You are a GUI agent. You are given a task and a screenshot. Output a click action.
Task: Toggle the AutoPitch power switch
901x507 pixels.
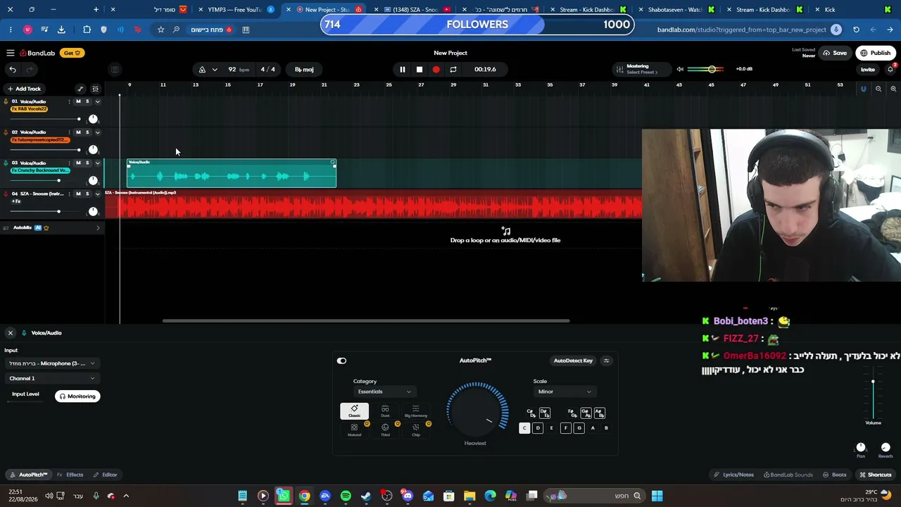341,361
